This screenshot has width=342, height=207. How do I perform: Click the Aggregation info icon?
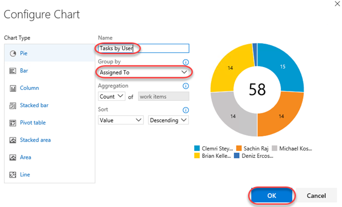coord(186,86)
